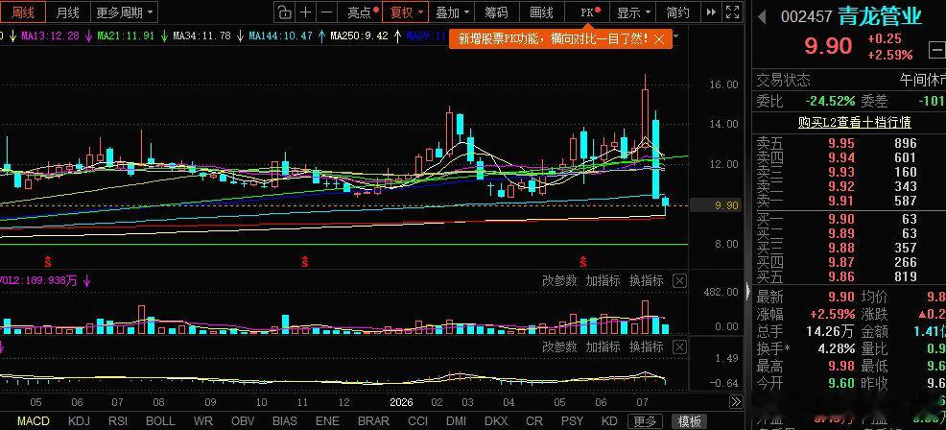Click the red S marker near June 2026
Screen dimensions: 946x430
pos(582,261)
